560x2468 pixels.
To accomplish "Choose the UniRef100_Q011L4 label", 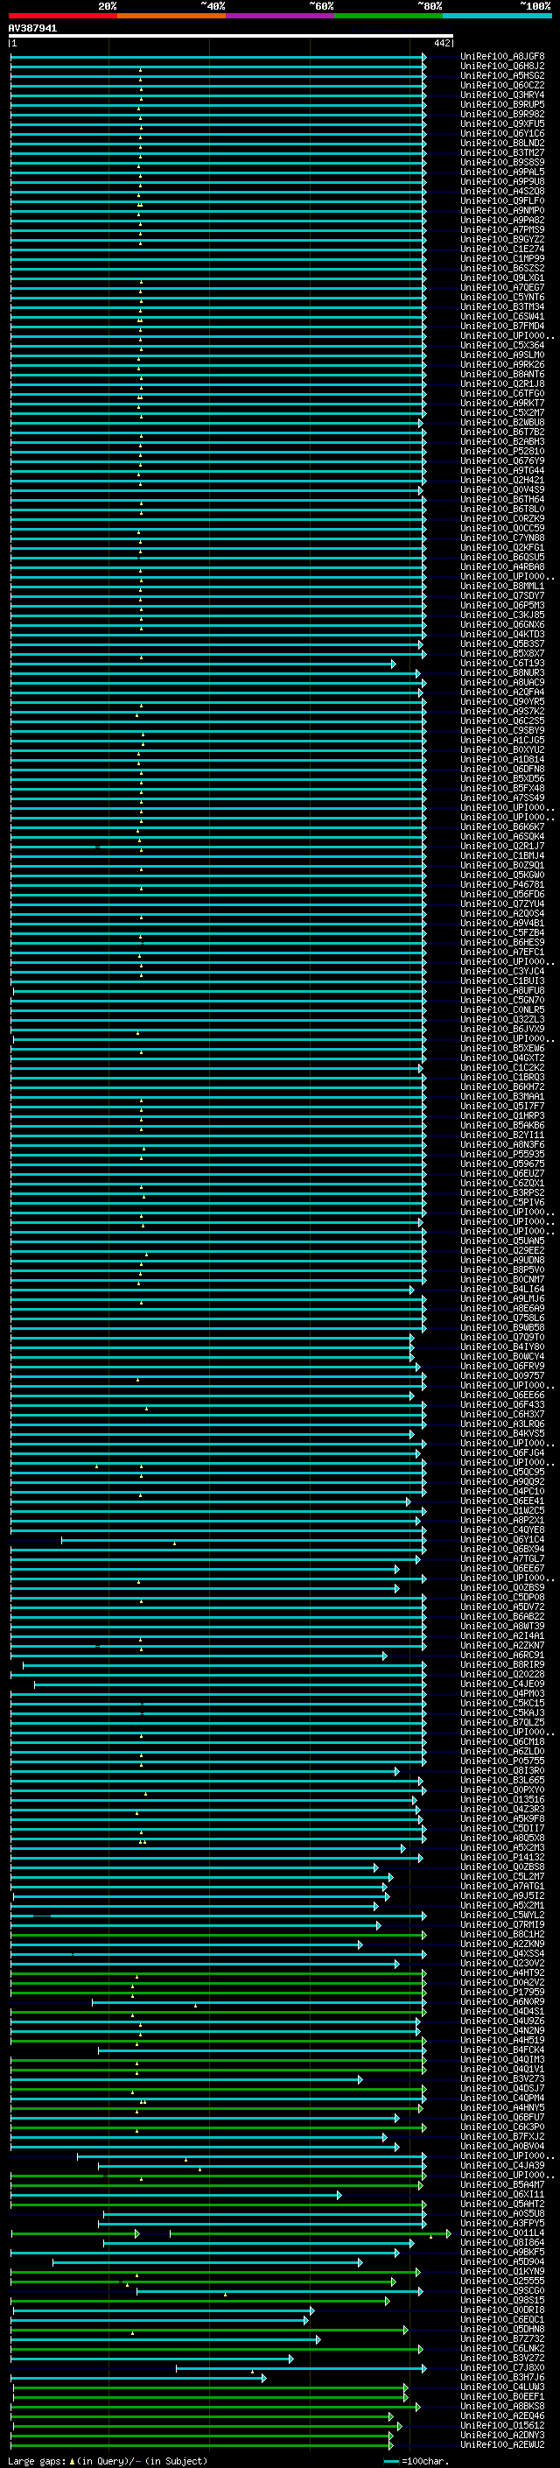I will [502, 2232].
